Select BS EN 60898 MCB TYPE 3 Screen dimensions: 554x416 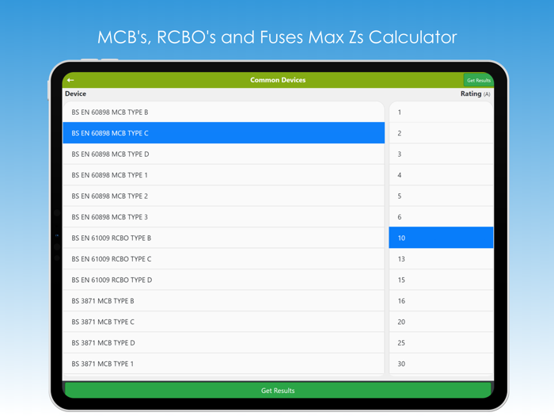(x=223, y=217)
